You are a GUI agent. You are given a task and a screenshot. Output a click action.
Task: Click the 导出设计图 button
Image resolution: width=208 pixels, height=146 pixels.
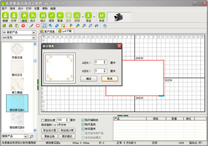pos(50,130)
